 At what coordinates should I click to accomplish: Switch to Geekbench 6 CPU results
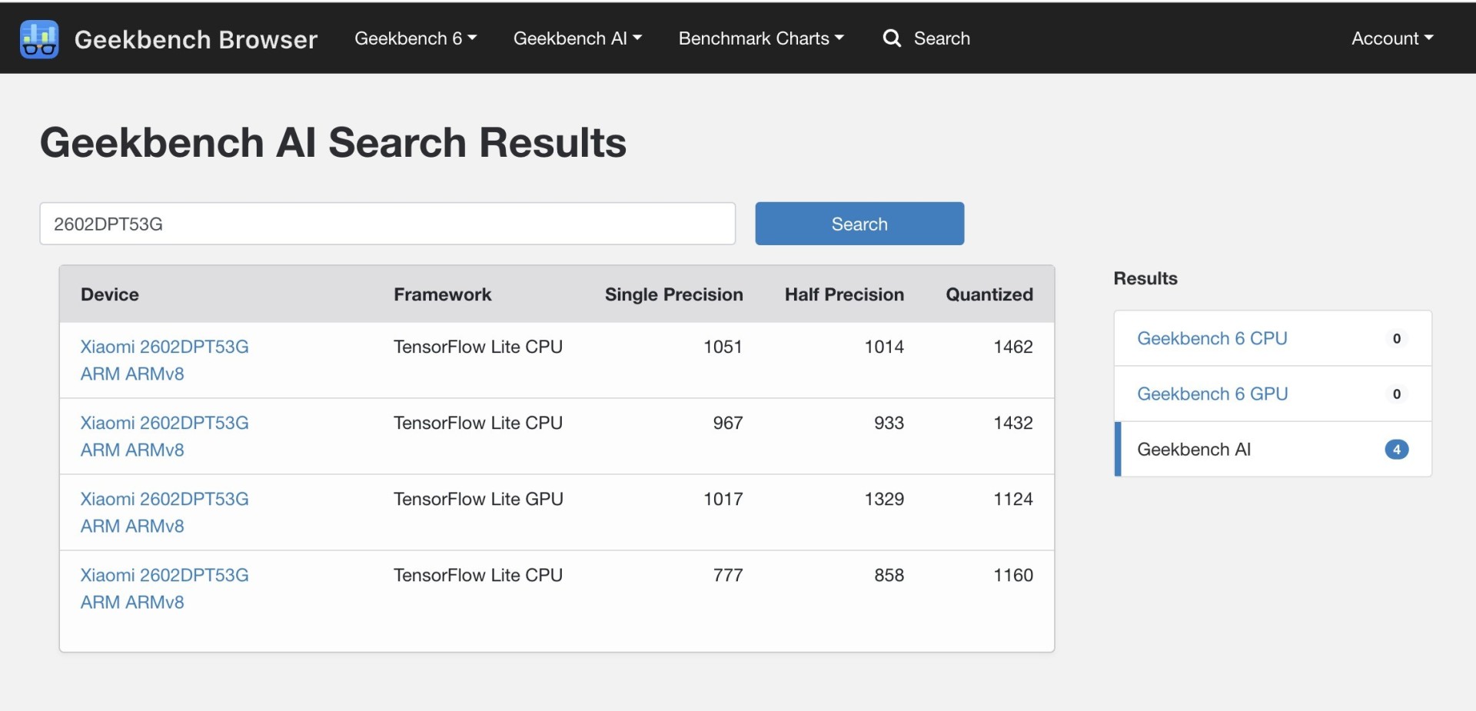click(1212, 338)
